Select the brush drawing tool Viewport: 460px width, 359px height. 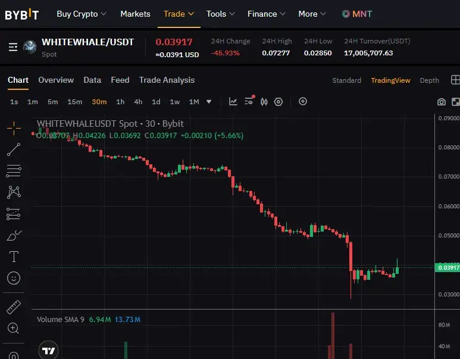click(x=14, y=235)
